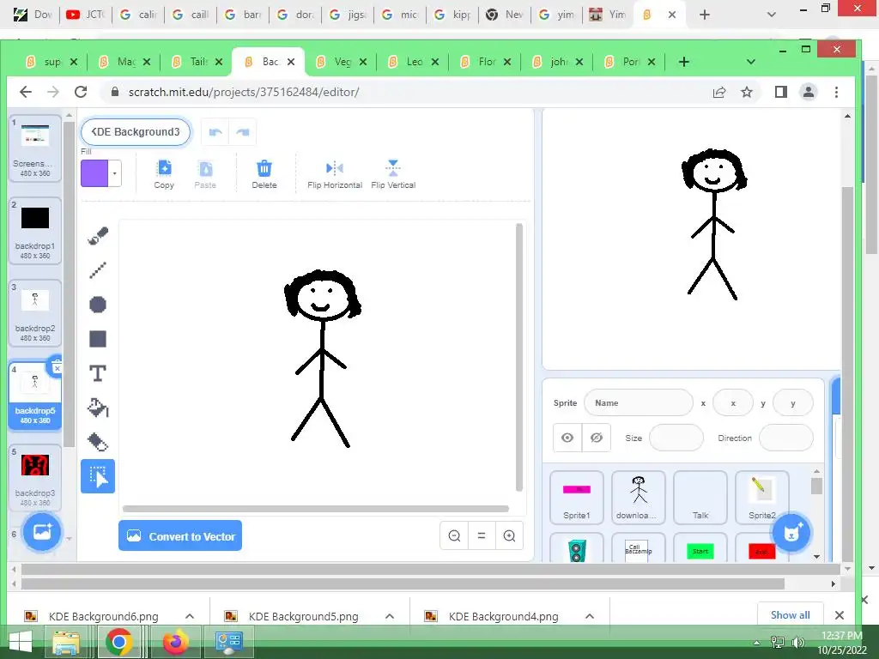The height and width of the screenshot is (659, 879).
Task: Reload the Scratch page
Action: click(x=81, y=92)
